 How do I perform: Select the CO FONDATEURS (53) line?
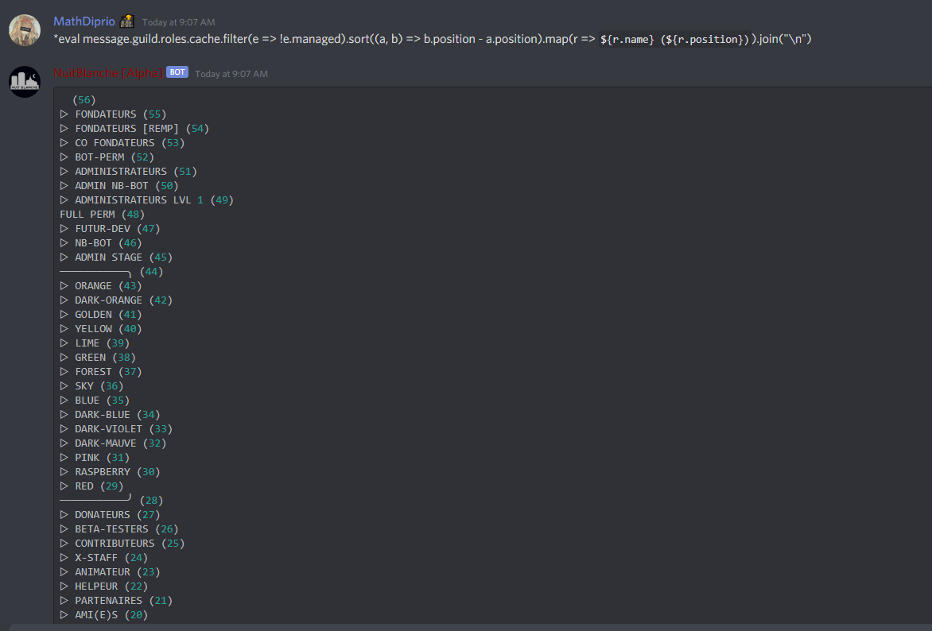122,142
